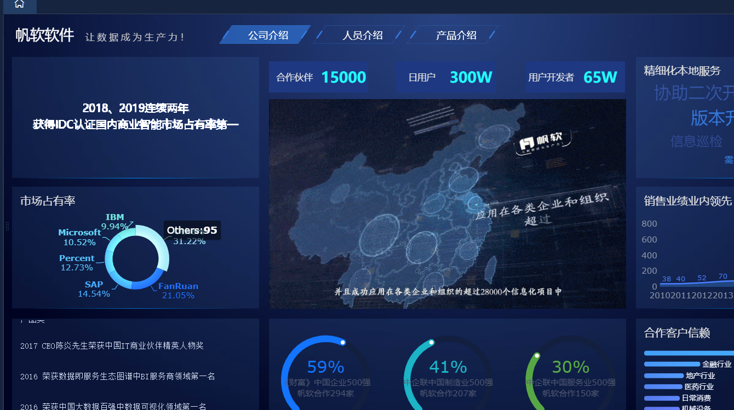This screenshot has width=734, height=410.
Task: Click the 金融行业 bar
Action: click(672, 364)
